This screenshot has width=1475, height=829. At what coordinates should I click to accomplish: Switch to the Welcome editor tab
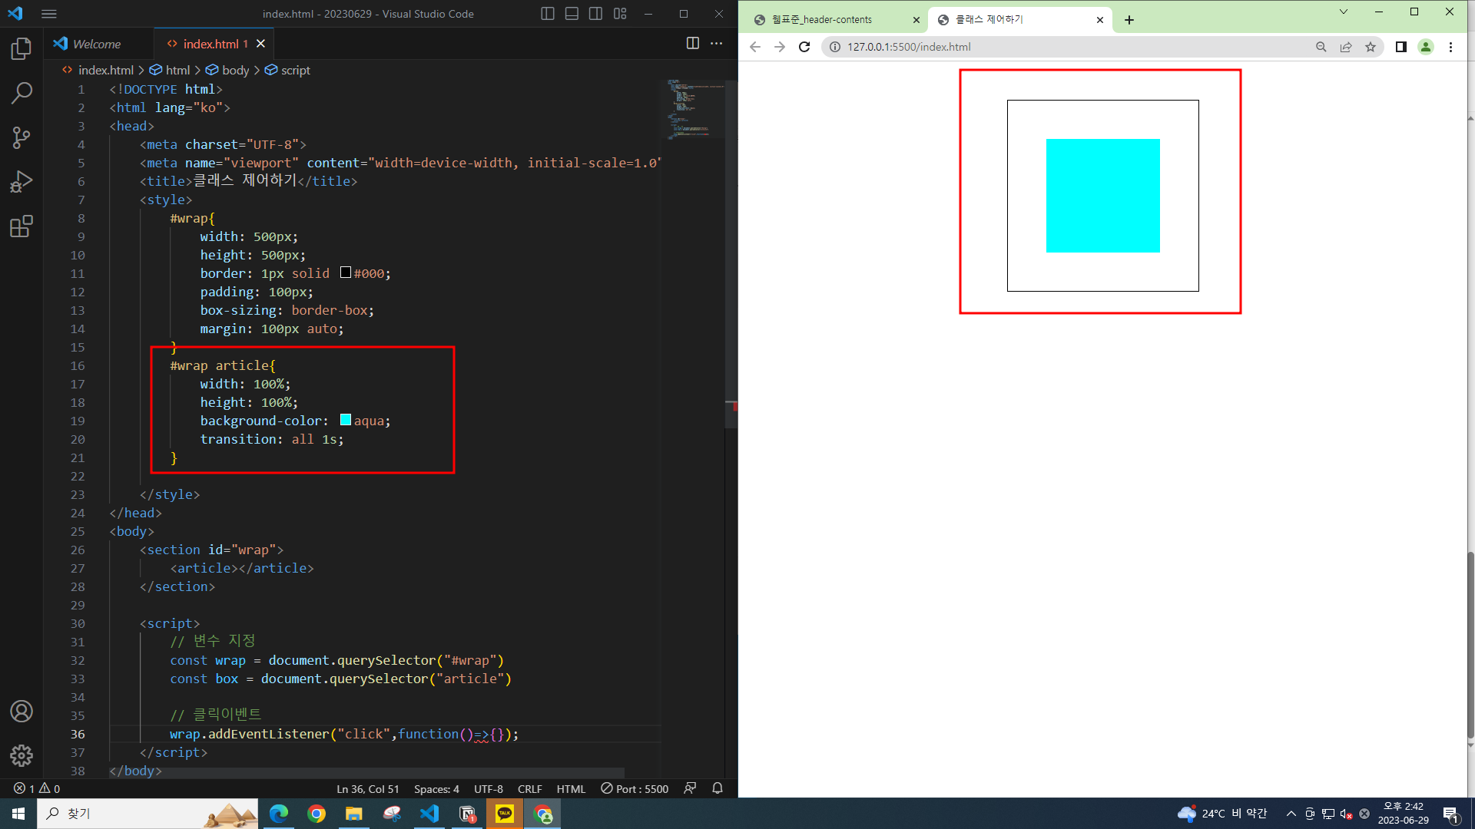click(x=96, y=44)
